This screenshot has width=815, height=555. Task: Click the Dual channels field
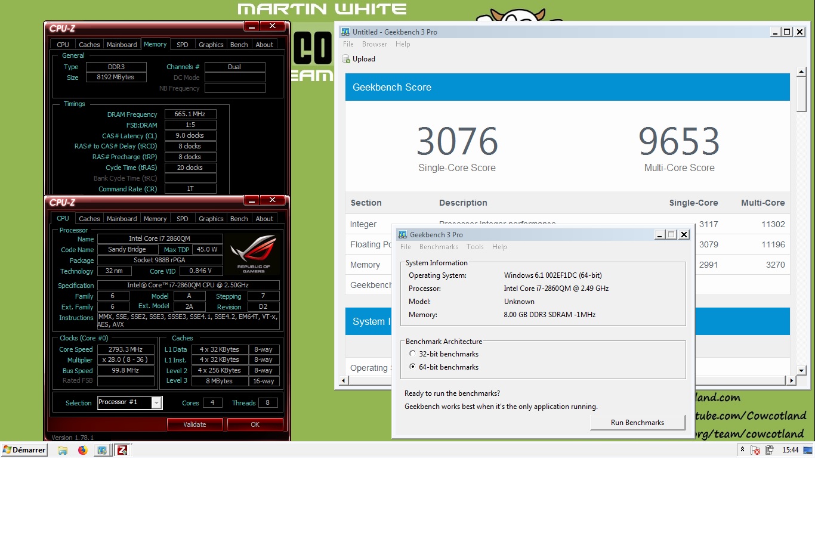pos(234,67)
